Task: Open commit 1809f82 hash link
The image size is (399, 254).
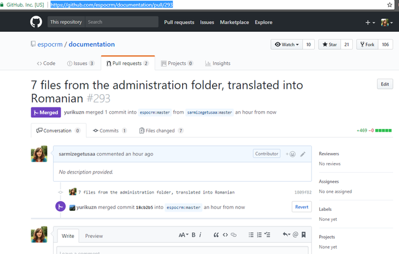Action: click(303, 192)
